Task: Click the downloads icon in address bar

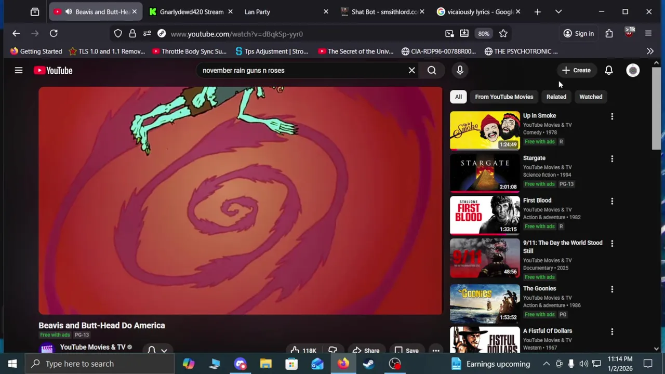Action: [x=464, y=33]
